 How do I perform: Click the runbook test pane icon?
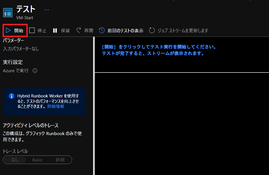click(x=8, y=13)
